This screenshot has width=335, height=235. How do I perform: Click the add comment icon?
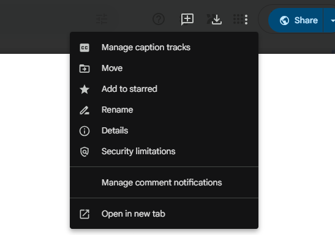(187, 19)
